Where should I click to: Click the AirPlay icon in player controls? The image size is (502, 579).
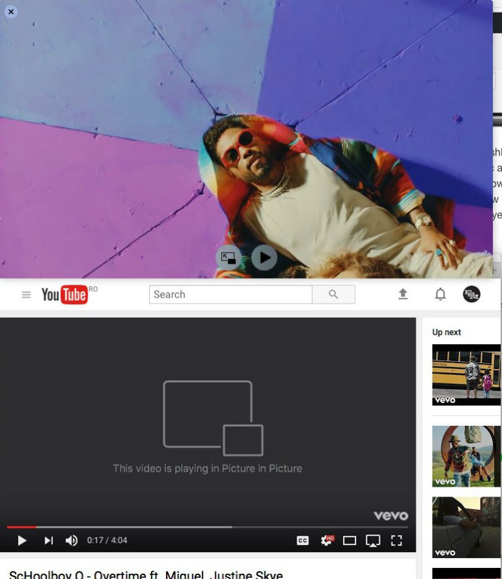tap(373, 540)
